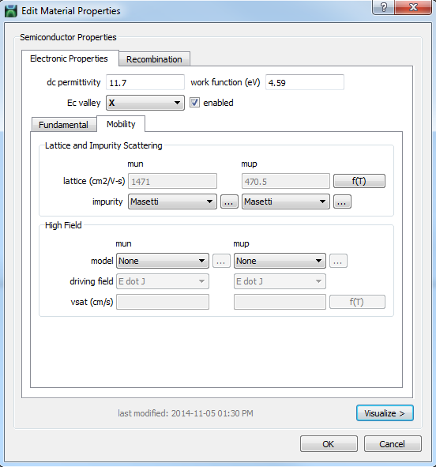Click the Cancel button
This screenshot has width=436, height=467.
click(393, 444)
